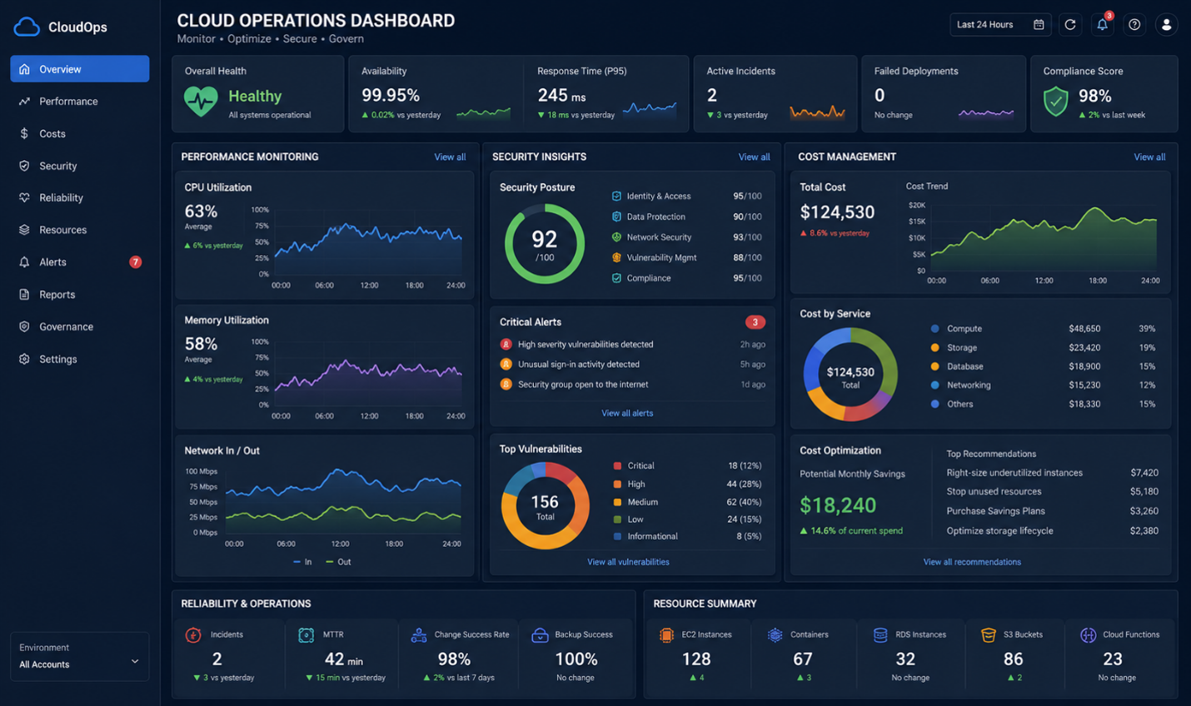Click View all in Security Insights

coord(754,157)
